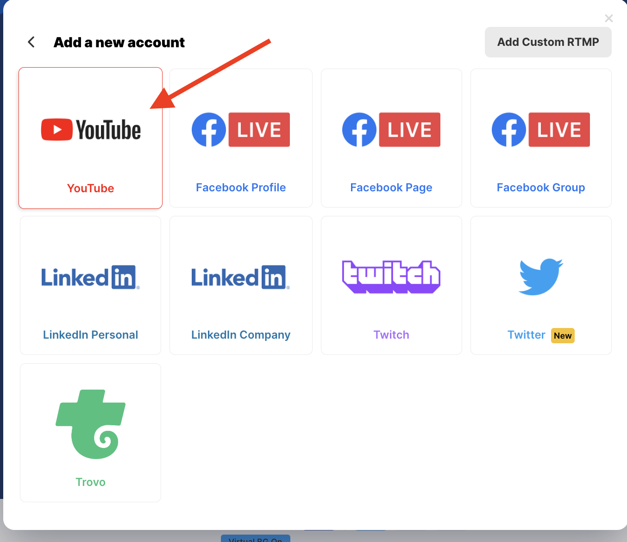Click the YouTube logo icon
This screenshot has width=627, height=542.
point(91,130)
